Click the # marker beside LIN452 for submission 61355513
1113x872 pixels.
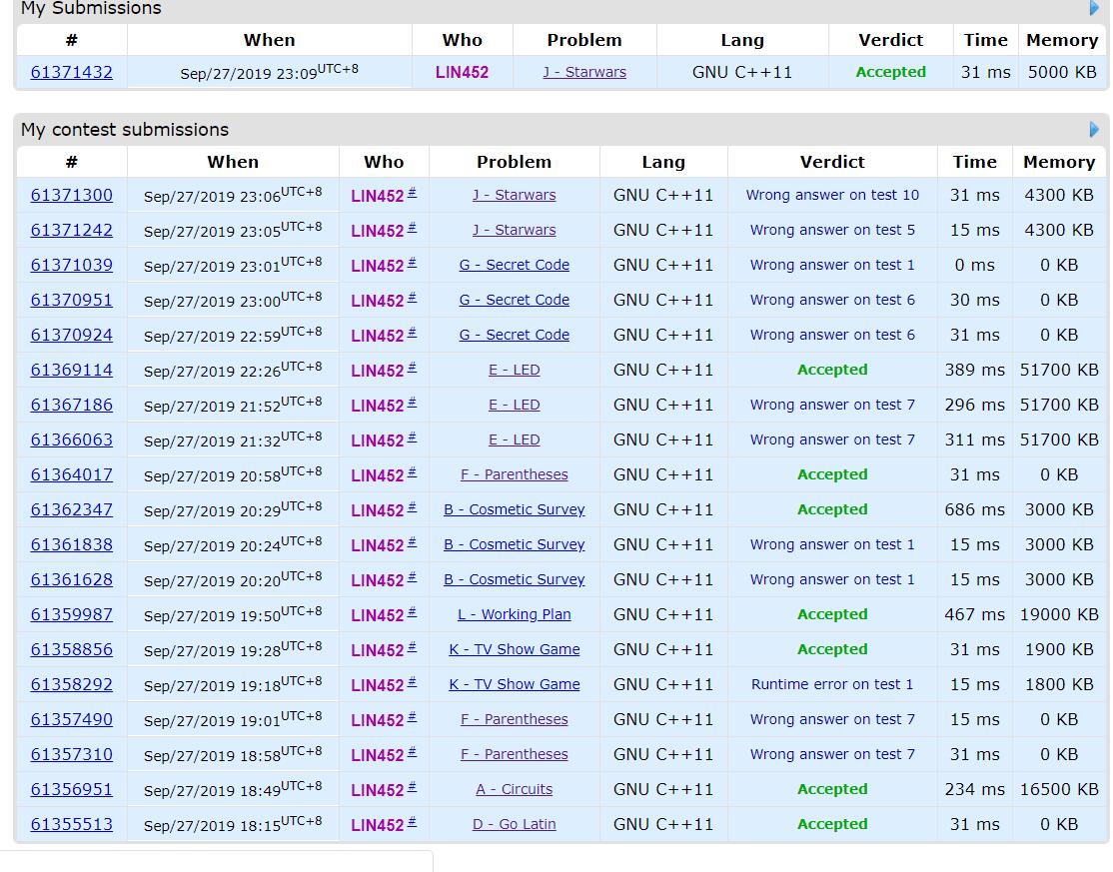[x=413, y=822]
